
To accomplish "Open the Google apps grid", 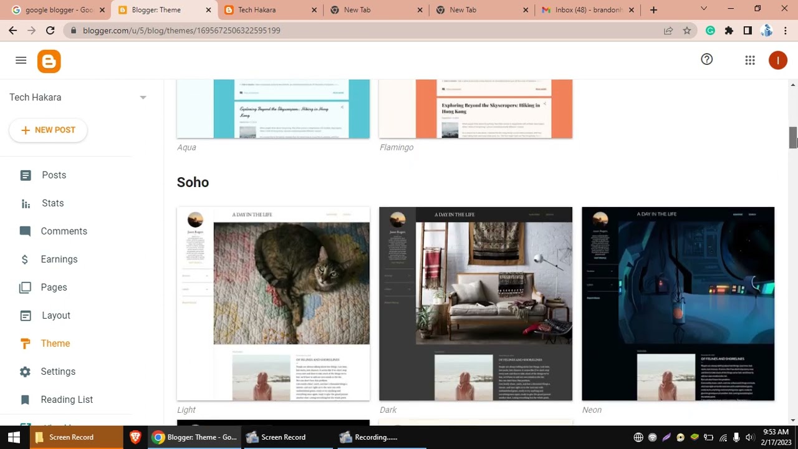I will pyautogui.click(x=750, y=59).
